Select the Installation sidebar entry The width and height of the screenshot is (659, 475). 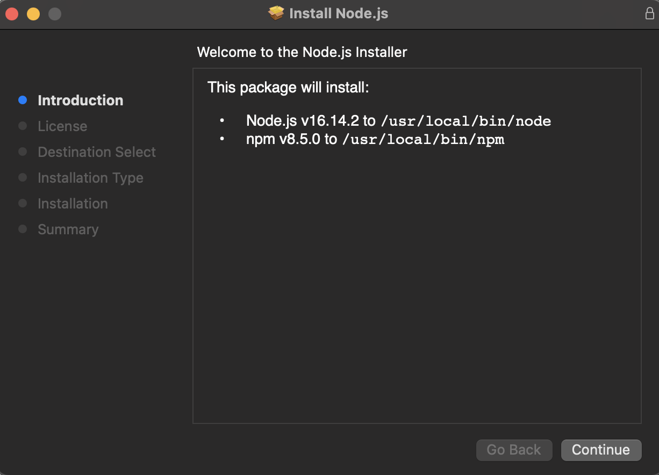[x=73, y=204]
